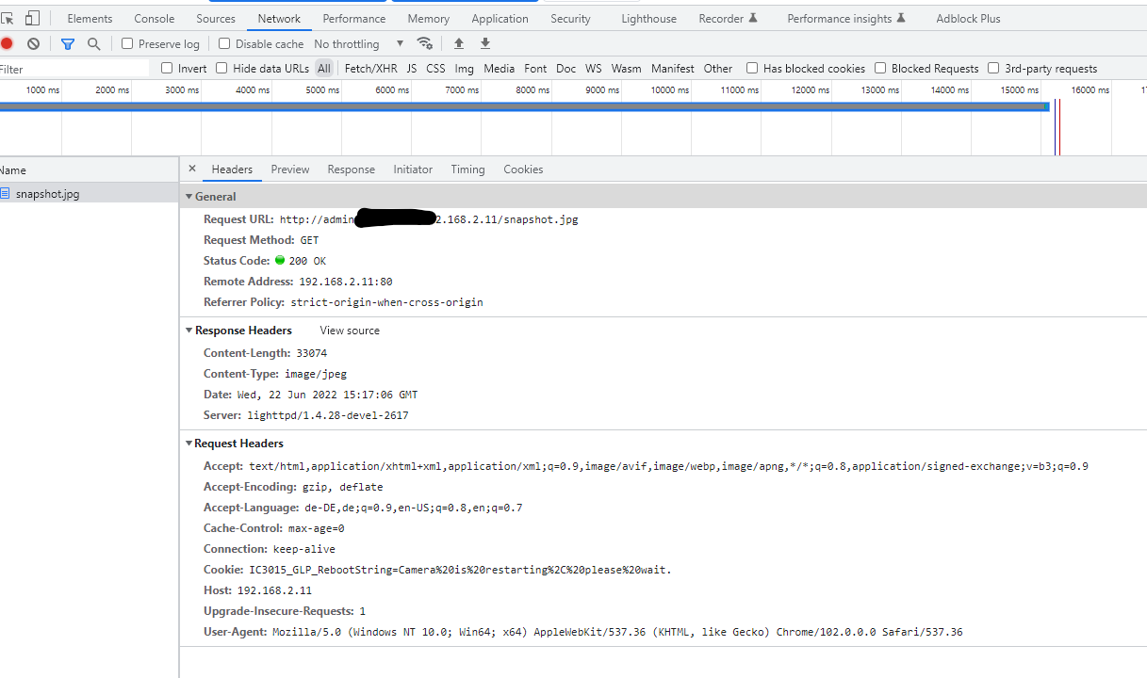This screenshot has height=678, width=1147.
Task: Click the export HAR download arrow icon
Action: [x=485, y=43]
